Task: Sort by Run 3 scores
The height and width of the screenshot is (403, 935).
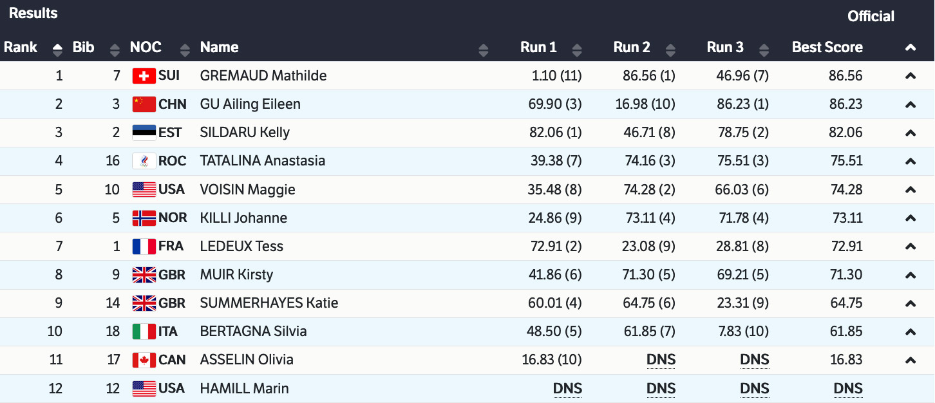Action: [763, 49]
